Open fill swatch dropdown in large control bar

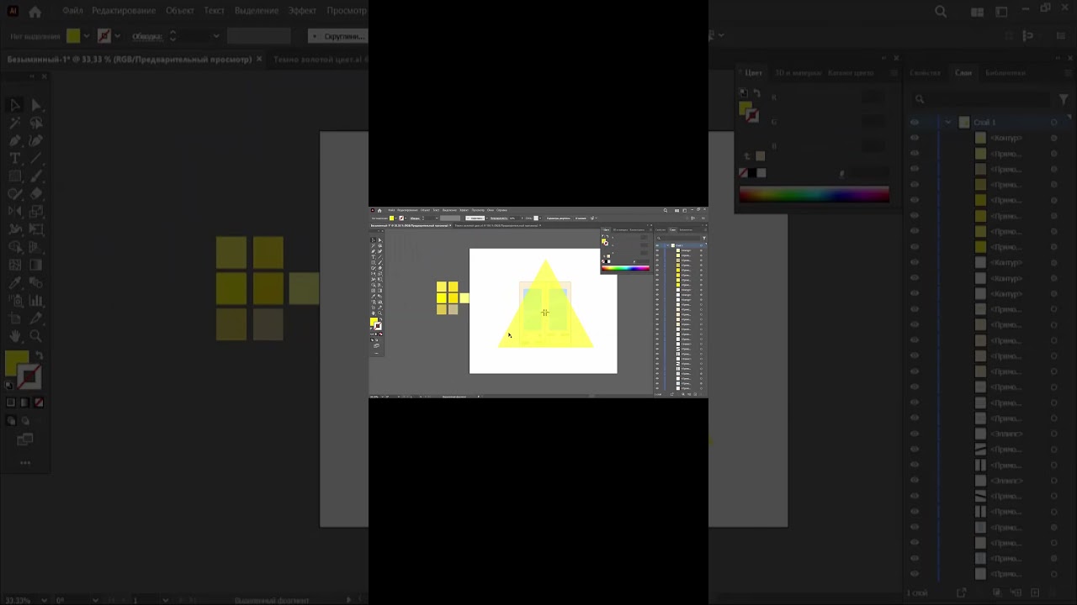(x=86, y=36)
